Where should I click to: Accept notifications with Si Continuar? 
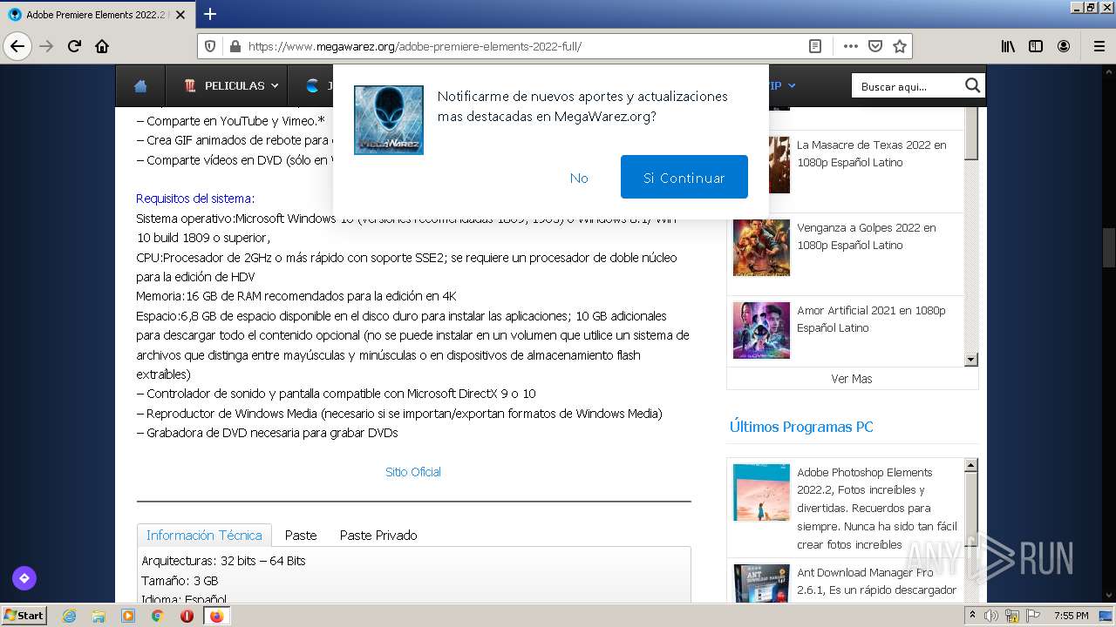pyautogui.click(x=684, y=177)
